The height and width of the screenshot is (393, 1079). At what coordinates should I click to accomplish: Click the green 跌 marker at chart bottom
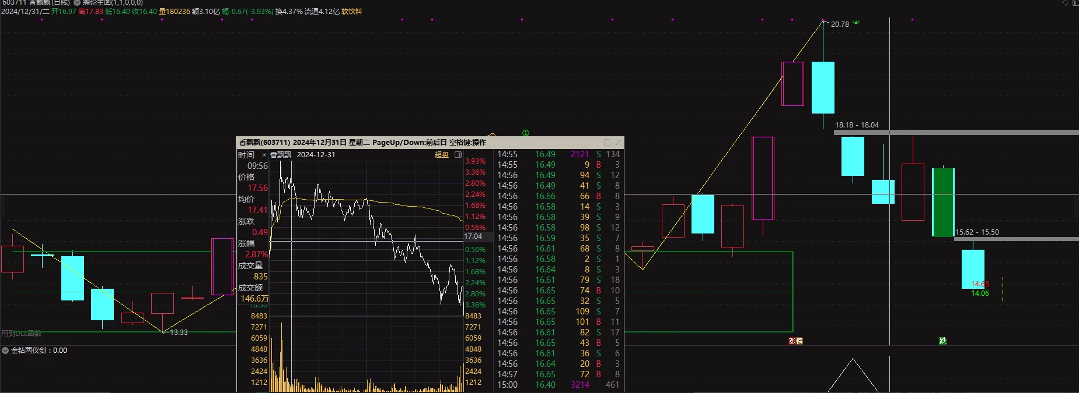pos(942,341)
